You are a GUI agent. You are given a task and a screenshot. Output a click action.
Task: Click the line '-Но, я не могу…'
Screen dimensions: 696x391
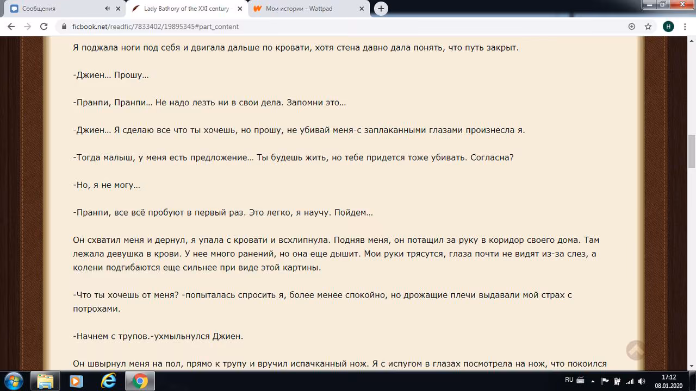coord(106,185)
